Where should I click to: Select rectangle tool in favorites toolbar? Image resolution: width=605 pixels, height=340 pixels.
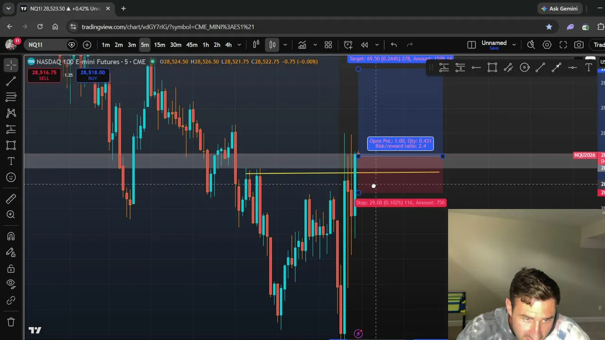tap(492, 68)
